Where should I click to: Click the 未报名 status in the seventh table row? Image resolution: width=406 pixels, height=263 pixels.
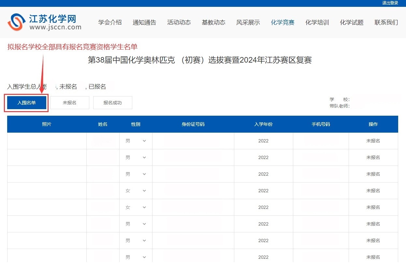pos(373,241)
